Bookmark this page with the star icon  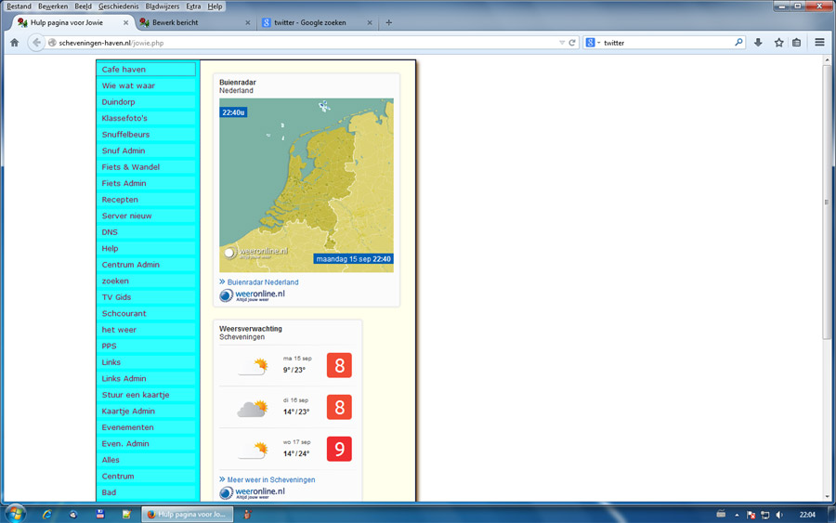click(x=778, y=43)
